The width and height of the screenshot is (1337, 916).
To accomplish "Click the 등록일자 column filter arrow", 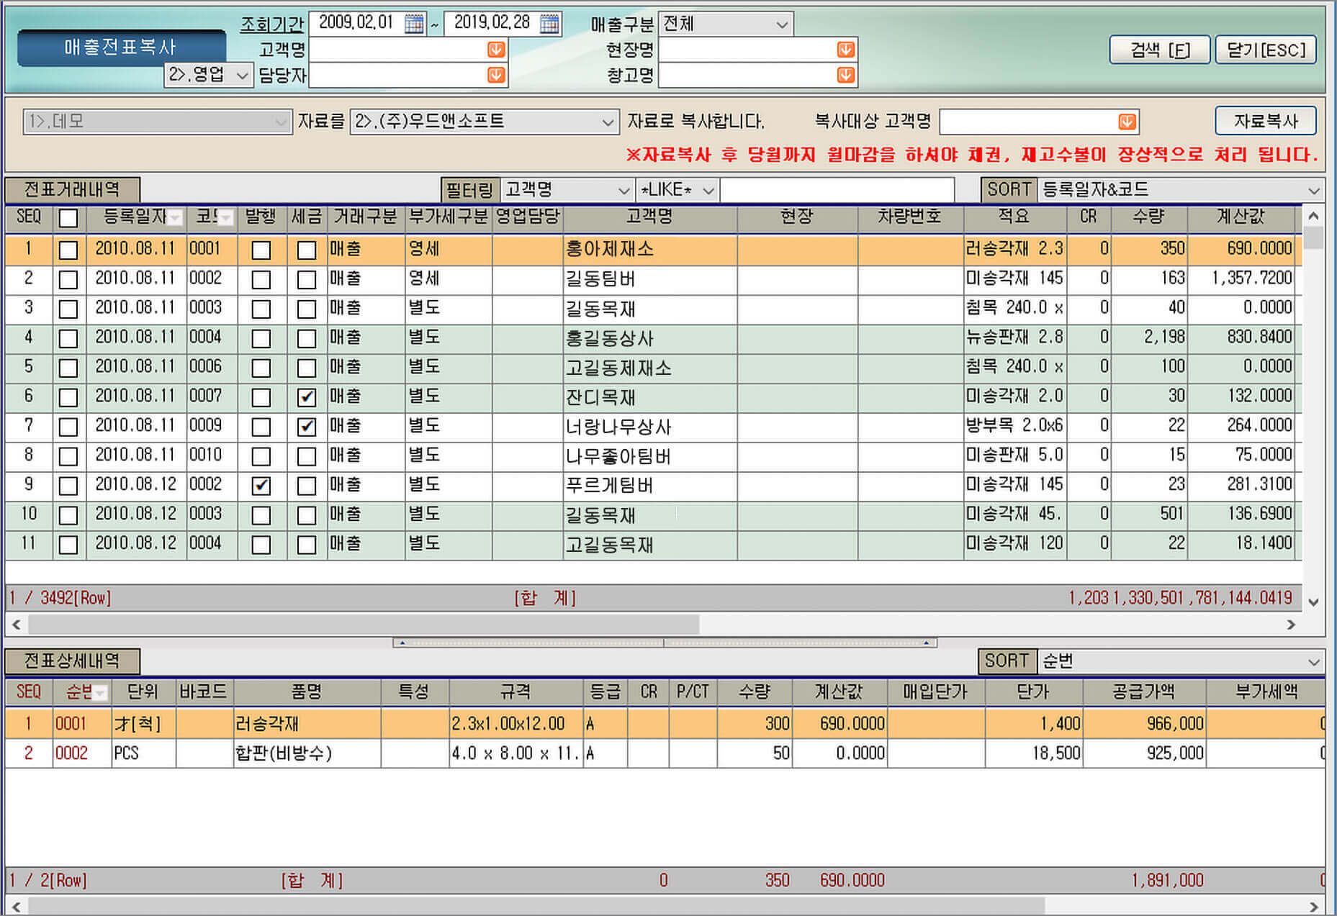I will pos(175,218).
